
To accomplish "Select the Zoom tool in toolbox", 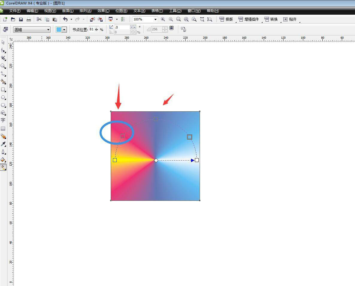I will (3, 66).
